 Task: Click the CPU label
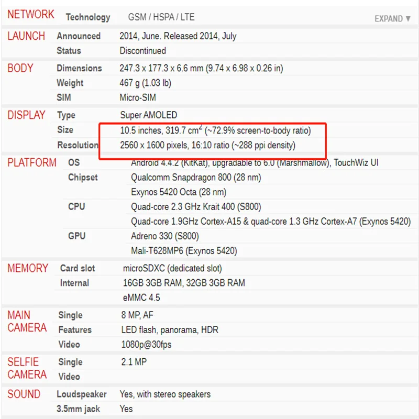[76, 207]
